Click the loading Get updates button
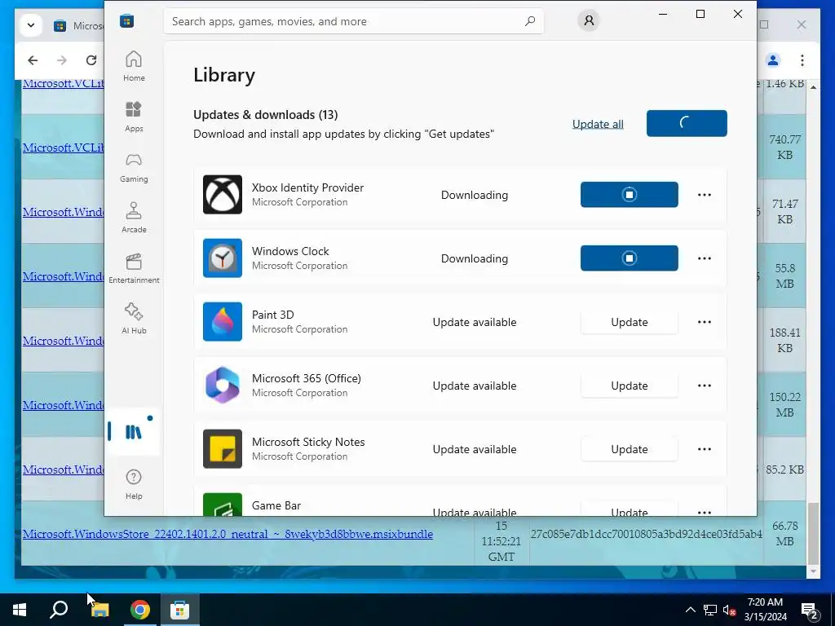Image resolution: width=835 pixels, height=626 pixels. pos(687,123)
